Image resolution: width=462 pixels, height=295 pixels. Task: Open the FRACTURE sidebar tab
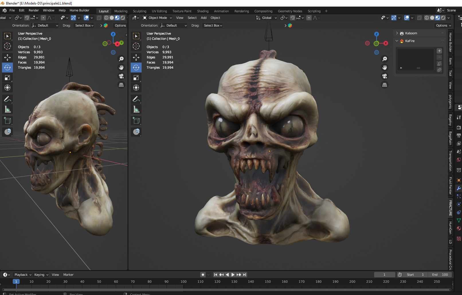point(450,208)
